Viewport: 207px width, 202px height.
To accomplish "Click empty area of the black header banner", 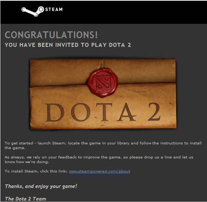I will pyautogui.click(x=132, y=12).
